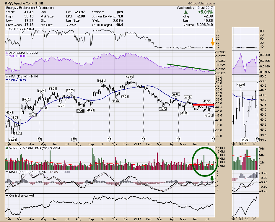This screenshot has height=222, width=275.
Task: Click the 48.55 price low label
Action: click(162, 109)
